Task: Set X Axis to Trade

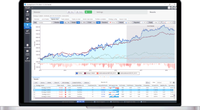Action: 94,22
